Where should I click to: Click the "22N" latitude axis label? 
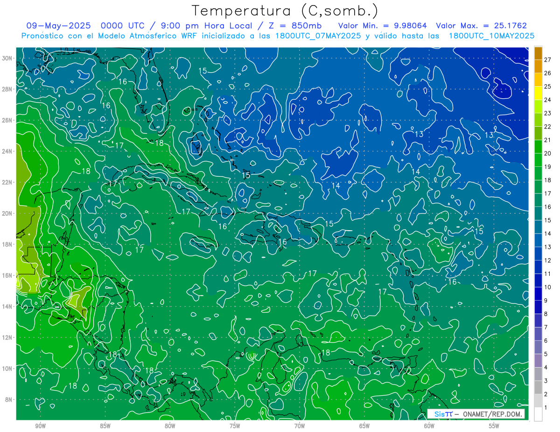pos(7,182)
